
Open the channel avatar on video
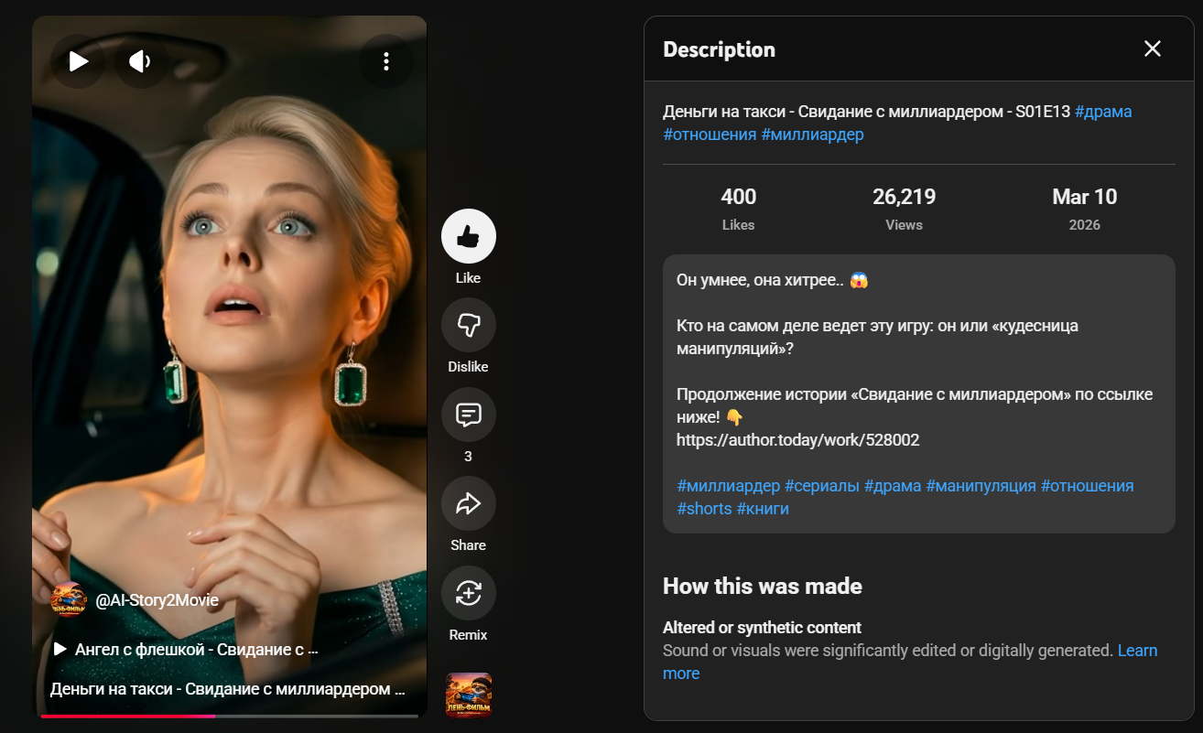pyautogui.click(x=69, y=599)
